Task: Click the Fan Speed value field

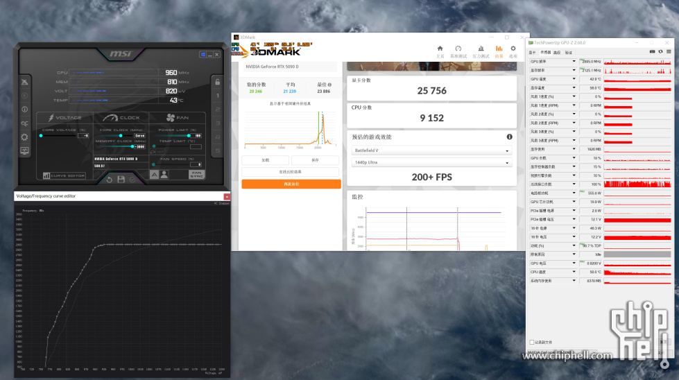Action: tap(196, 164)
